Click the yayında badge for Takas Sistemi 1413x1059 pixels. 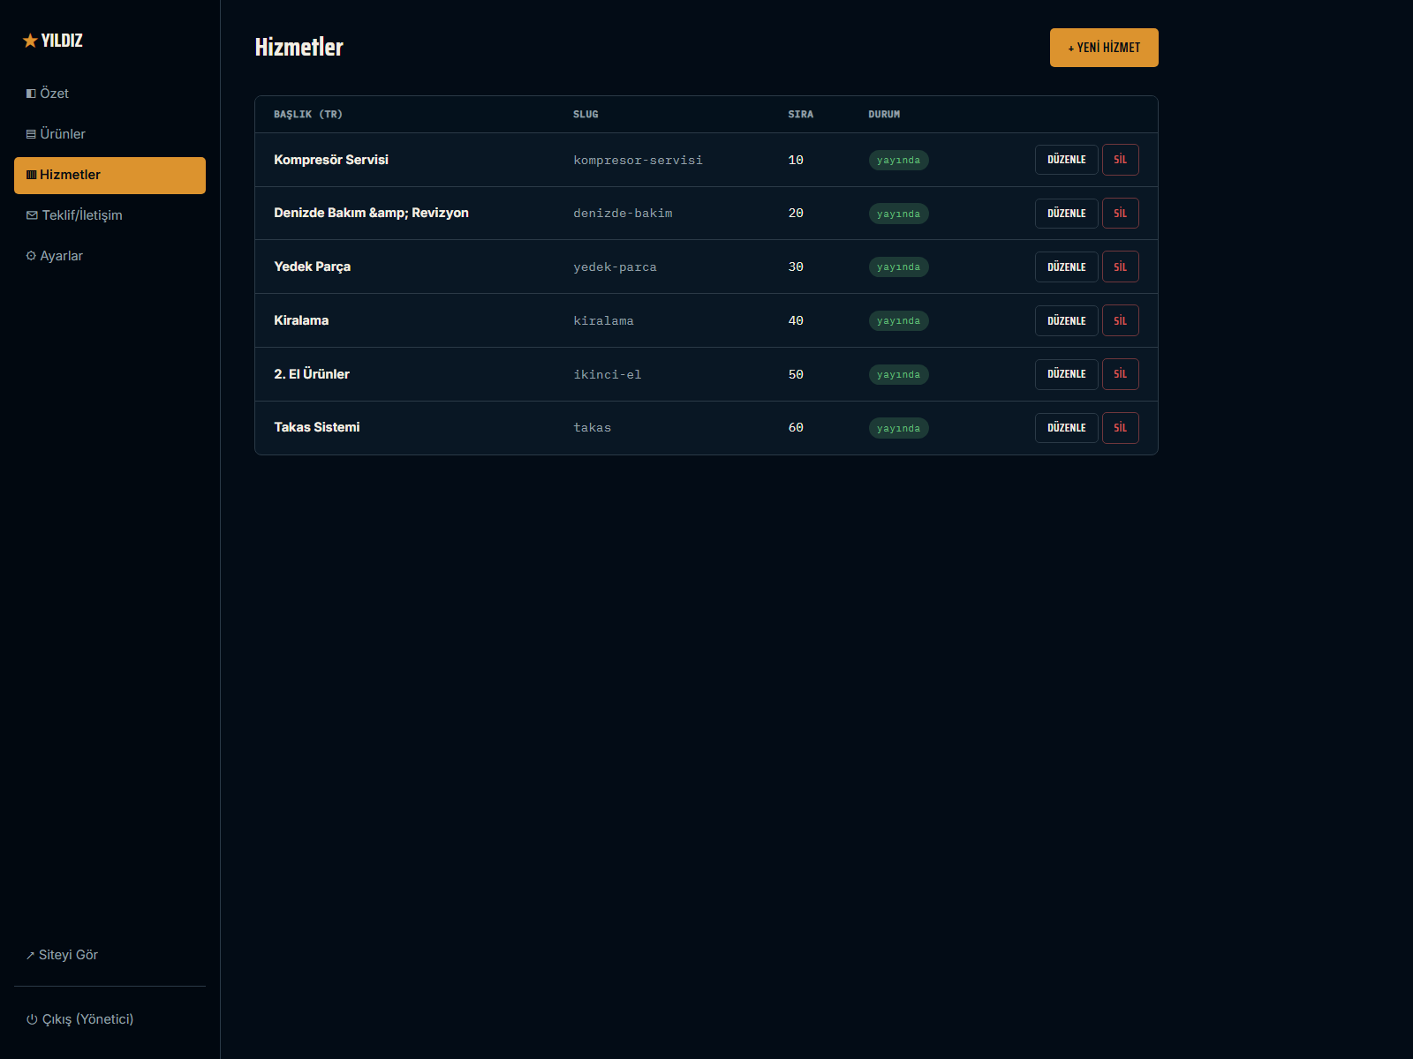pos(898,428)
